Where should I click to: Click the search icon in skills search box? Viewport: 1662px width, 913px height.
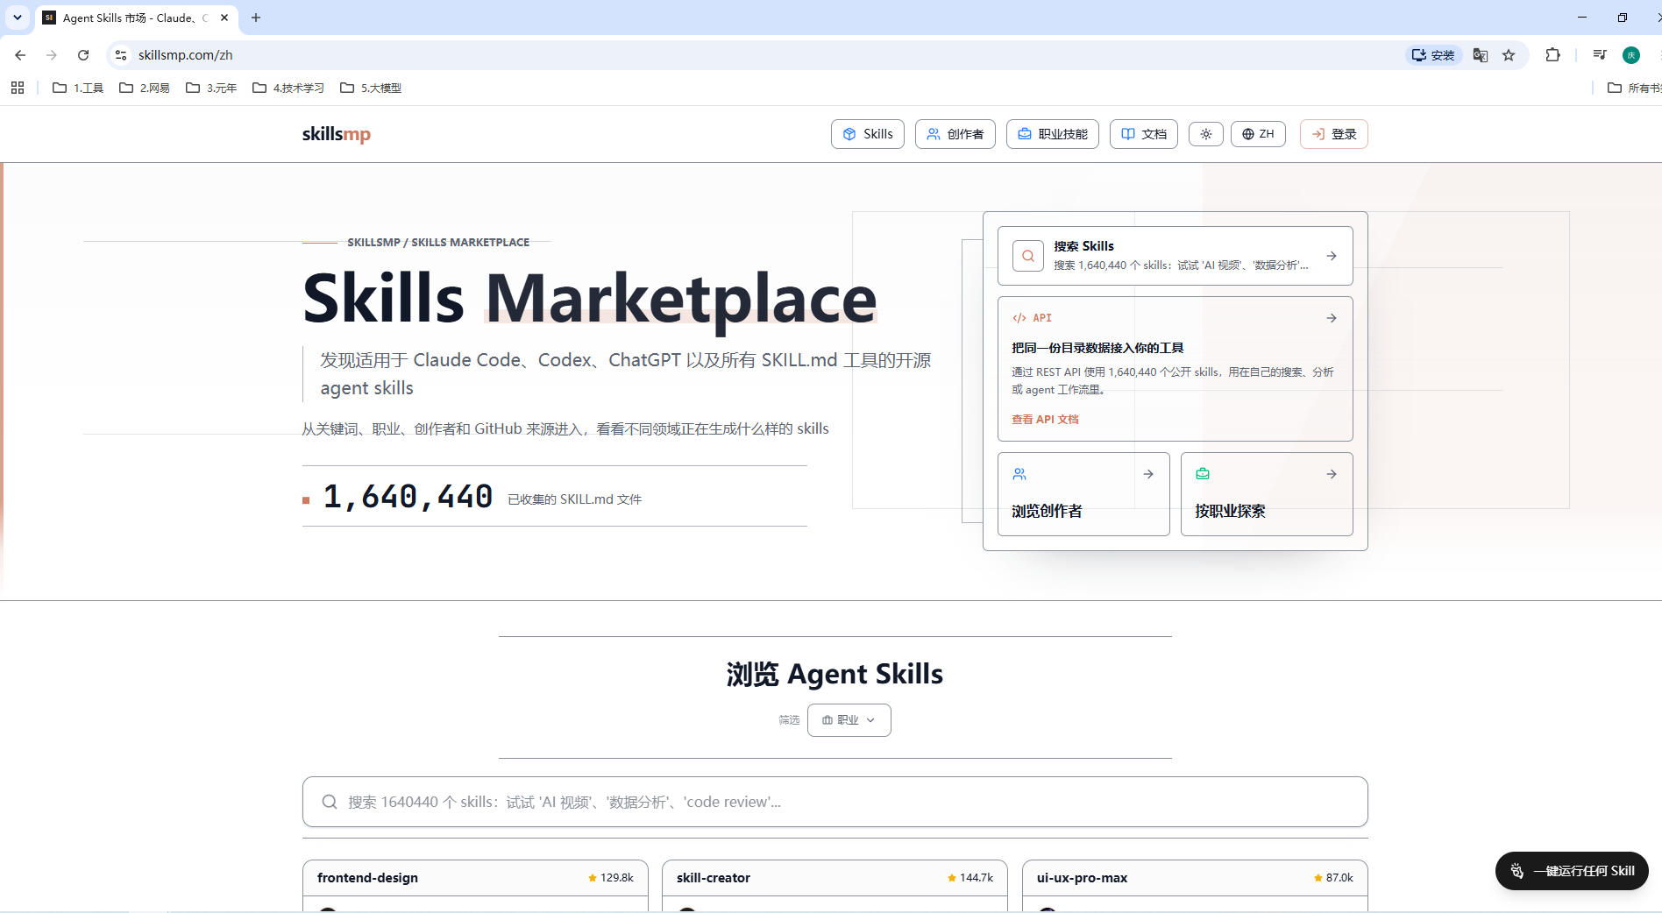[x=330, y=802]
